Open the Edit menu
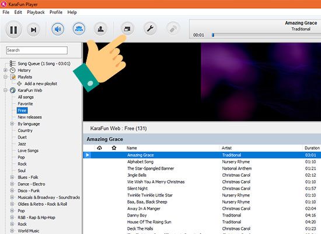Screen dimensions: 321x234 [18, 12]
